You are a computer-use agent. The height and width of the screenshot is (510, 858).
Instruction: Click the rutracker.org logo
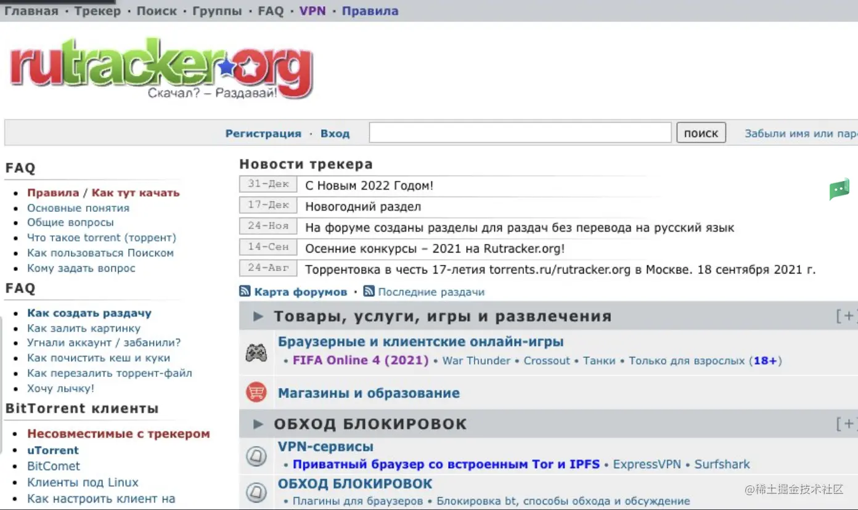160,68
